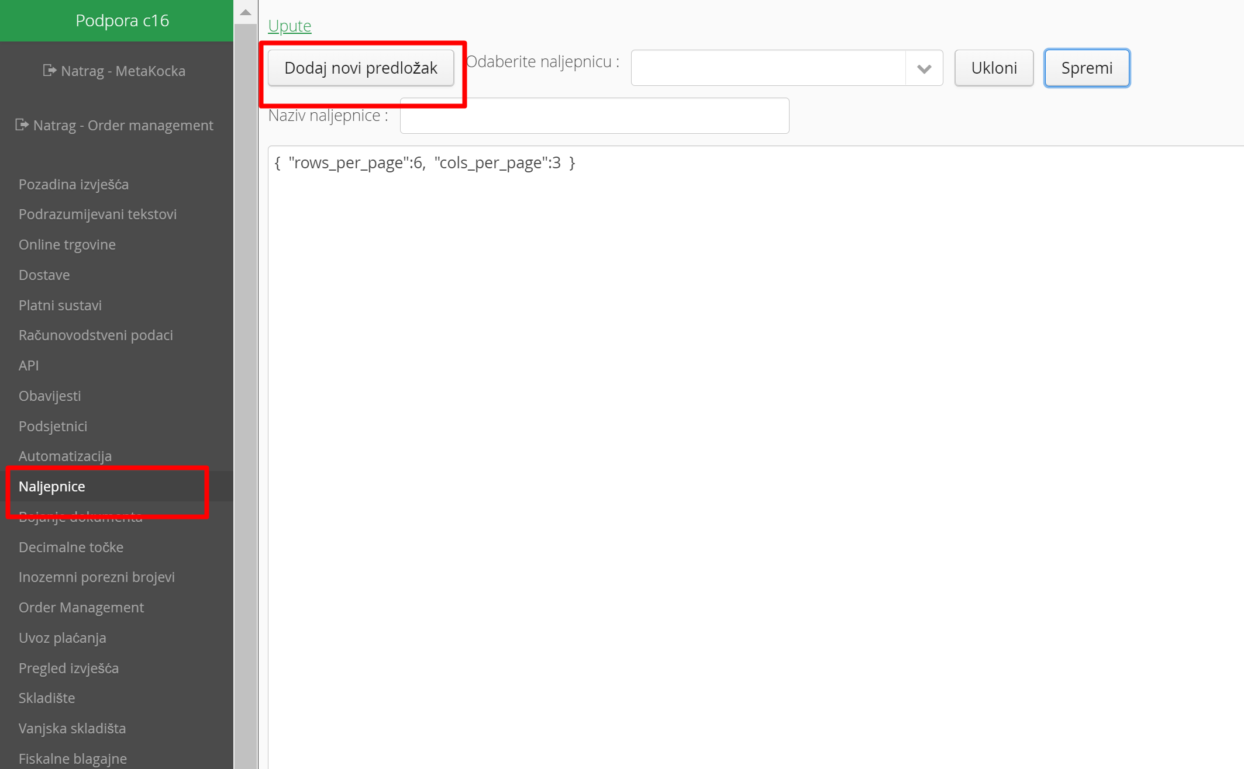
Task: Click the exit icon beside Natrag - MetaKocka
Action: pyautogui.click(x=50, y=71)
